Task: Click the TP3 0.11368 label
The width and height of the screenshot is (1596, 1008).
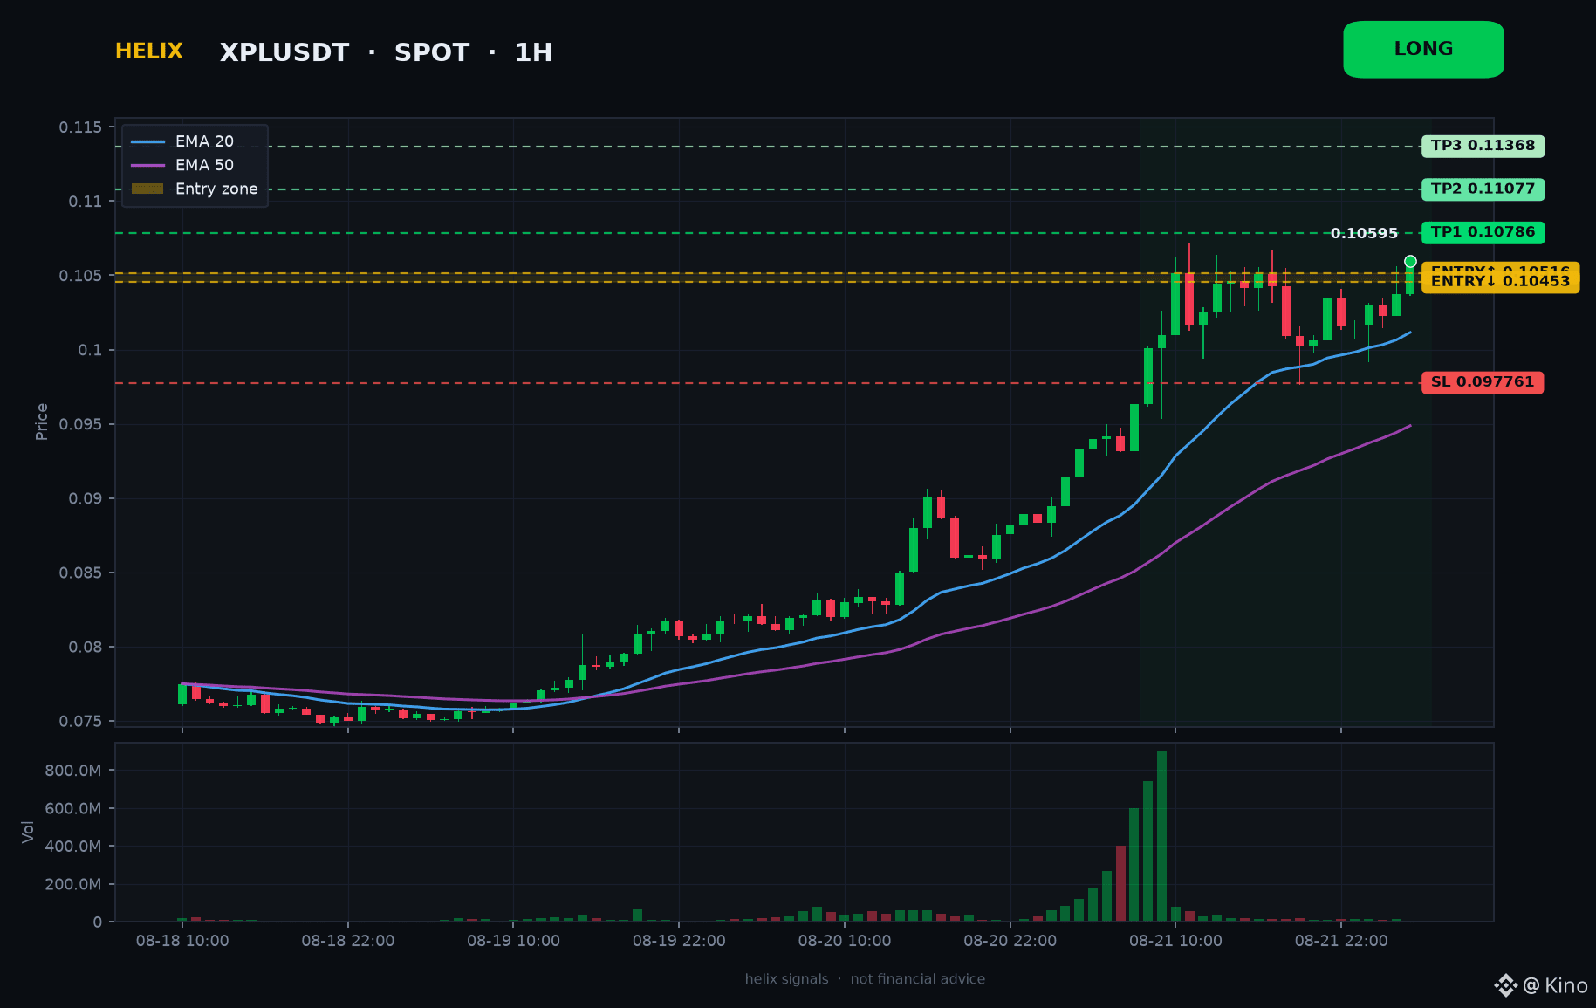Action: click(1483, 146)
